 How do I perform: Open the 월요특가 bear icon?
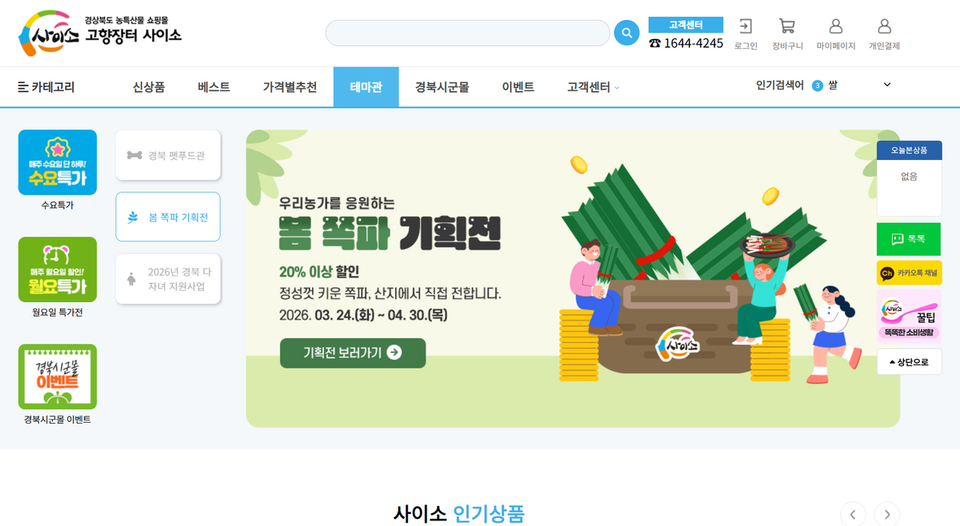[x=58, y=269]
